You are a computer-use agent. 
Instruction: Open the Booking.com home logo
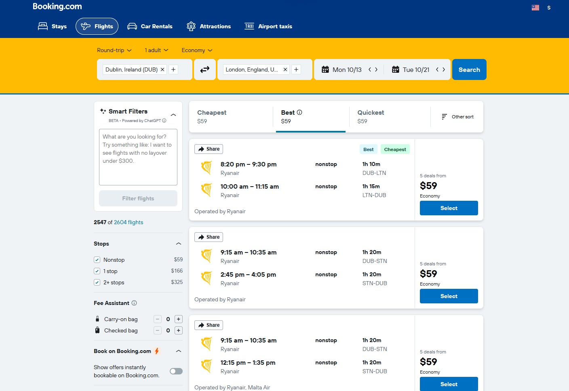click(57, 6)
